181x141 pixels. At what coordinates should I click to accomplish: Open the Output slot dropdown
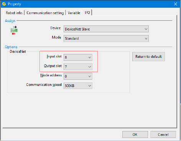[x=90, y=67]
